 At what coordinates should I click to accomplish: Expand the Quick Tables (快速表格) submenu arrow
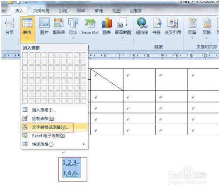(83, 144)
